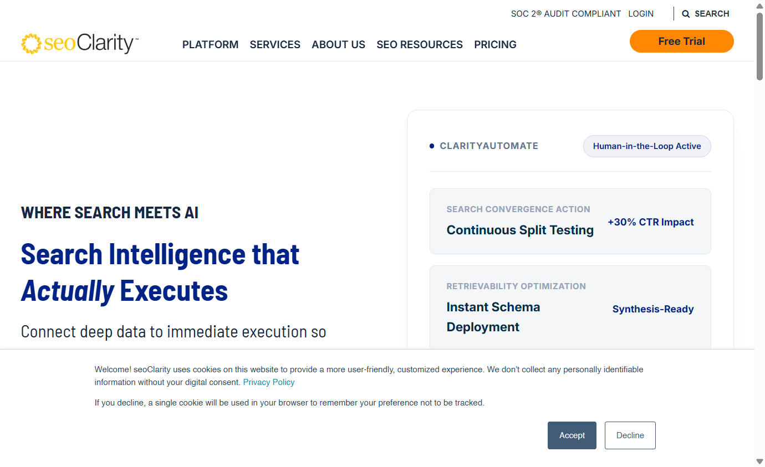Open the PLATFORM menu
Image resolution: width=765 pixels, height=467 pixels.
[211, 44]
